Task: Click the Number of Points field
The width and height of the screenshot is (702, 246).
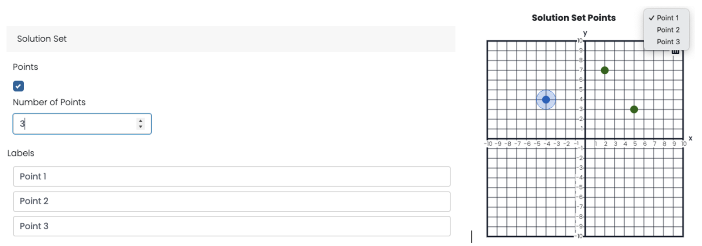Action: 75,124
